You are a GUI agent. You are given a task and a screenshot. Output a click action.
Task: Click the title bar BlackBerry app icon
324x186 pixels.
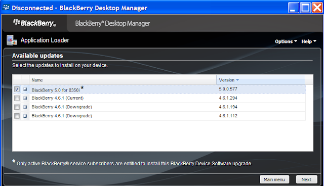[6, 8]
